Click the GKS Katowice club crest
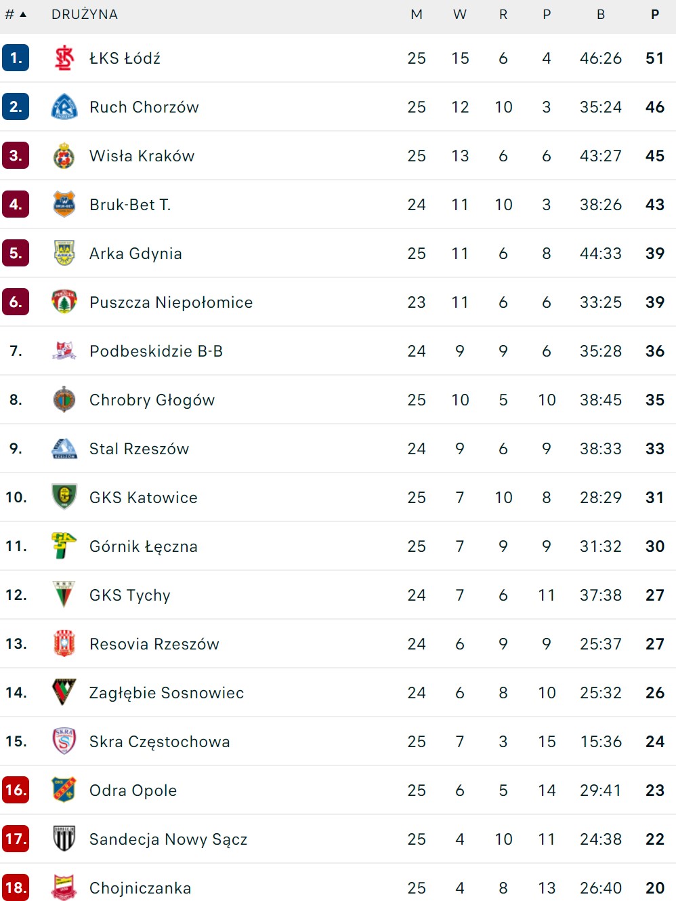 click(x=64, y=498)
